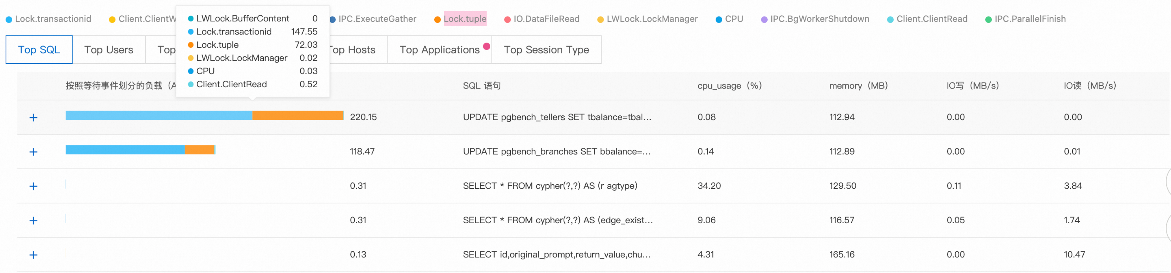Expand the cypher agtype query row
This screenshot has width=1171, height=273.
(x=33, y=186)
